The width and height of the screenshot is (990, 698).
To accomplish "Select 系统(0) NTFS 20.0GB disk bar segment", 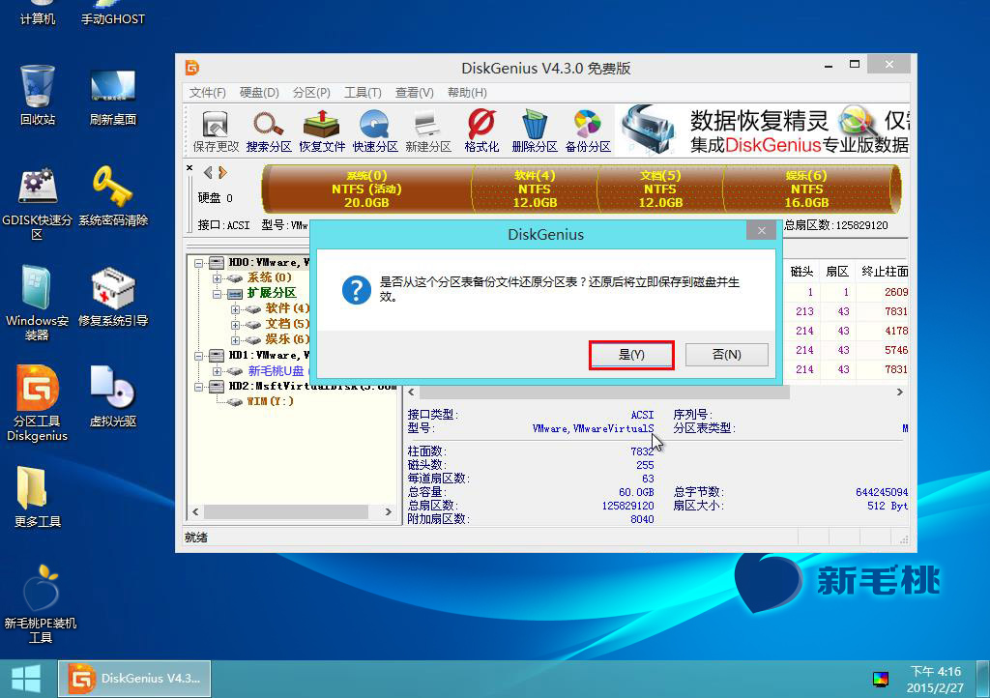I will [x=366, y=189].
